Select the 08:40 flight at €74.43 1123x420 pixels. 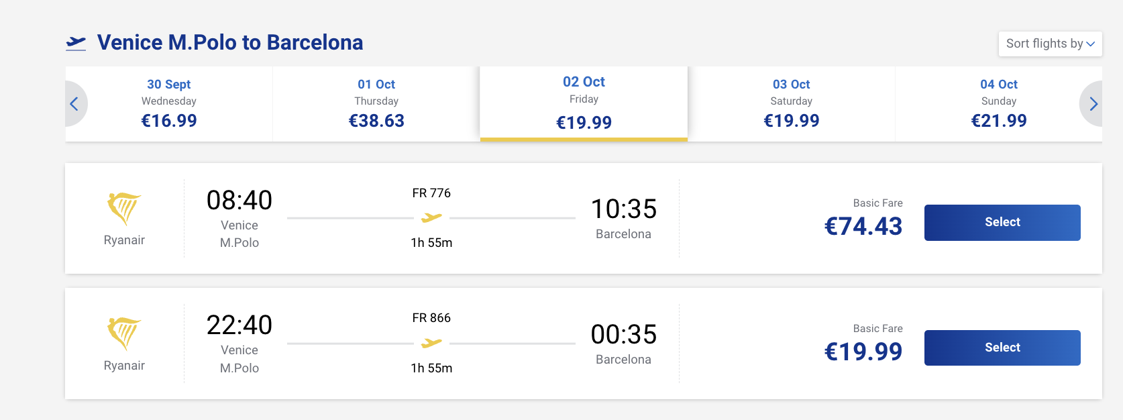1002,223
